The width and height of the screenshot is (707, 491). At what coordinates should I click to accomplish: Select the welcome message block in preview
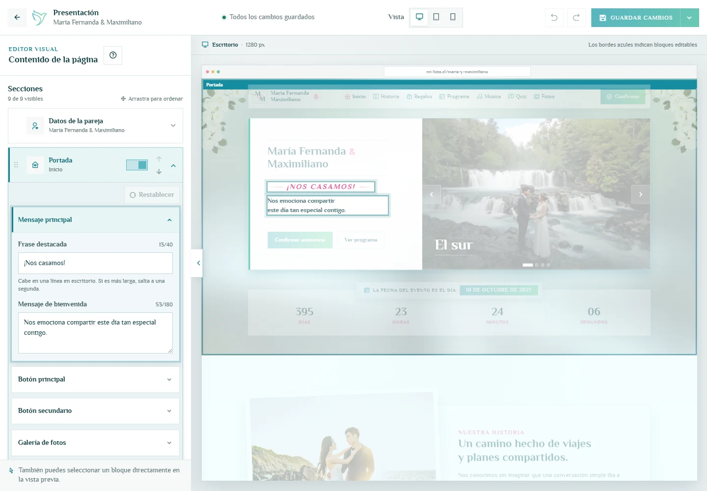click(x=327, y=205)
